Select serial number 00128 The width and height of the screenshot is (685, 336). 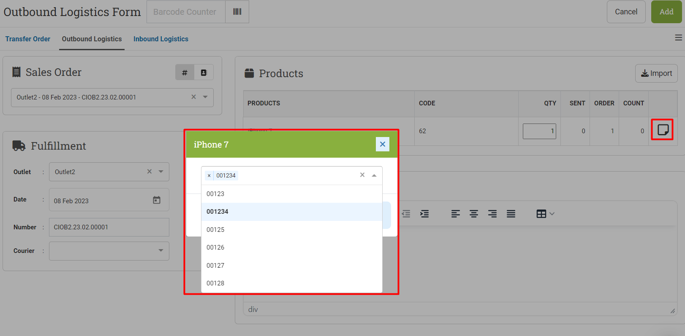pyautogui.click(x=292, y=283)
